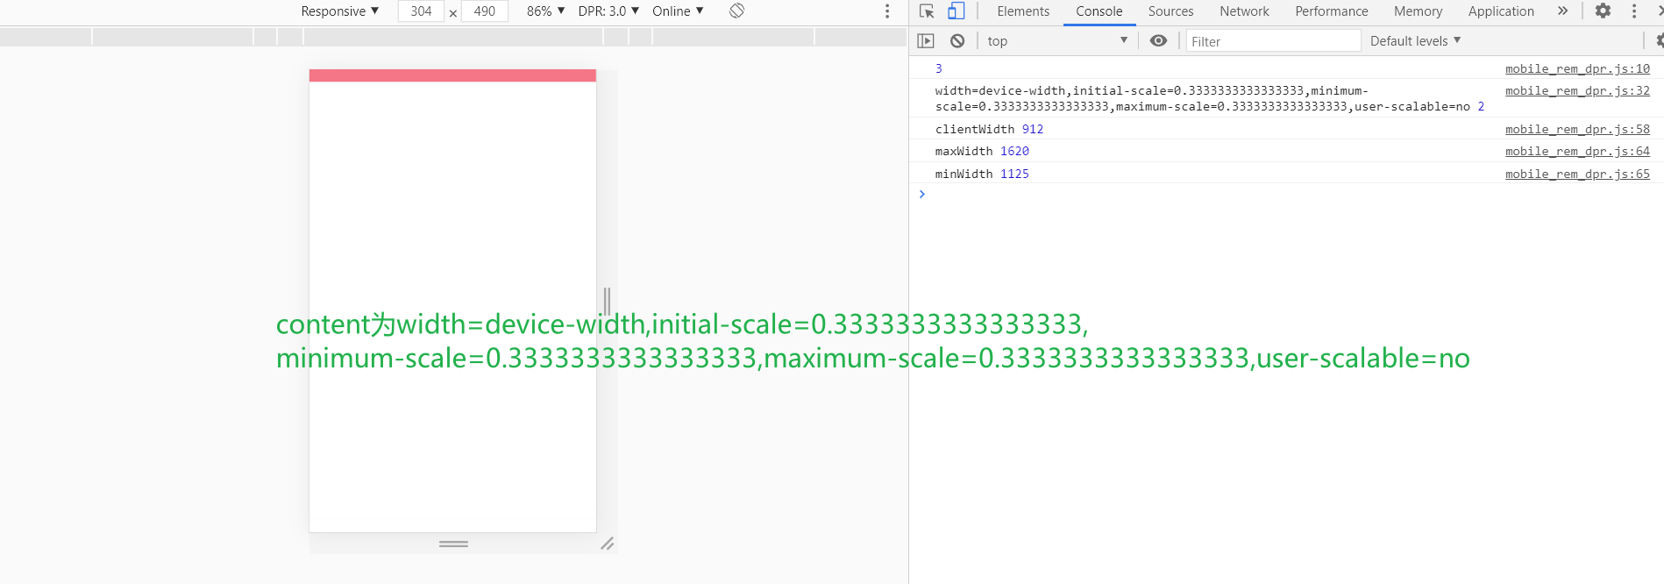Viewport: 1664px width, 584px height.
Task: Open the DPR: 3.0 dropdown
Action: (608, 11)
